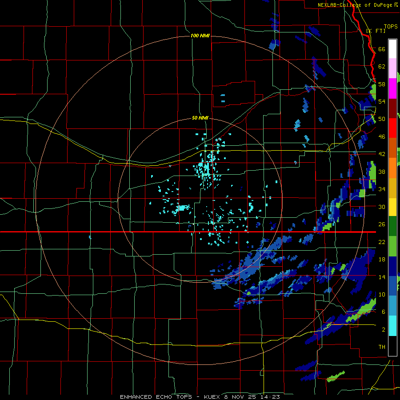The height and width of the screenshot is (400, 400).
Task: Click the TOPS legend heading
Action: tap(391, 26)
